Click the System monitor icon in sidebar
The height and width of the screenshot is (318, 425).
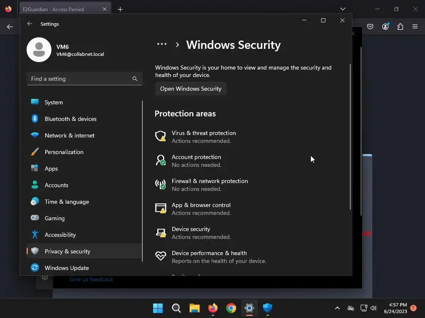[x=35, y=102]
